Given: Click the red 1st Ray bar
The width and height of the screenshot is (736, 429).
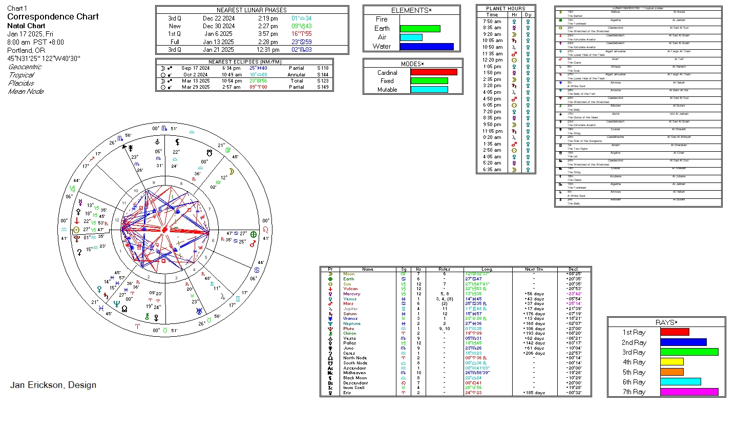Looking at the screenshot, I should (675, 332).
